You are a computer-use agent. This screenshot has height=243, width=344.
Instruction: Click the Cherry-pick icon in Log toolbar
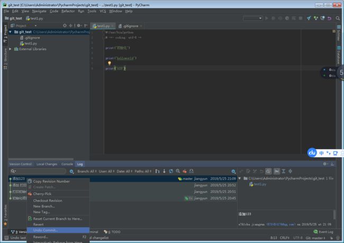tap(185, 171)
